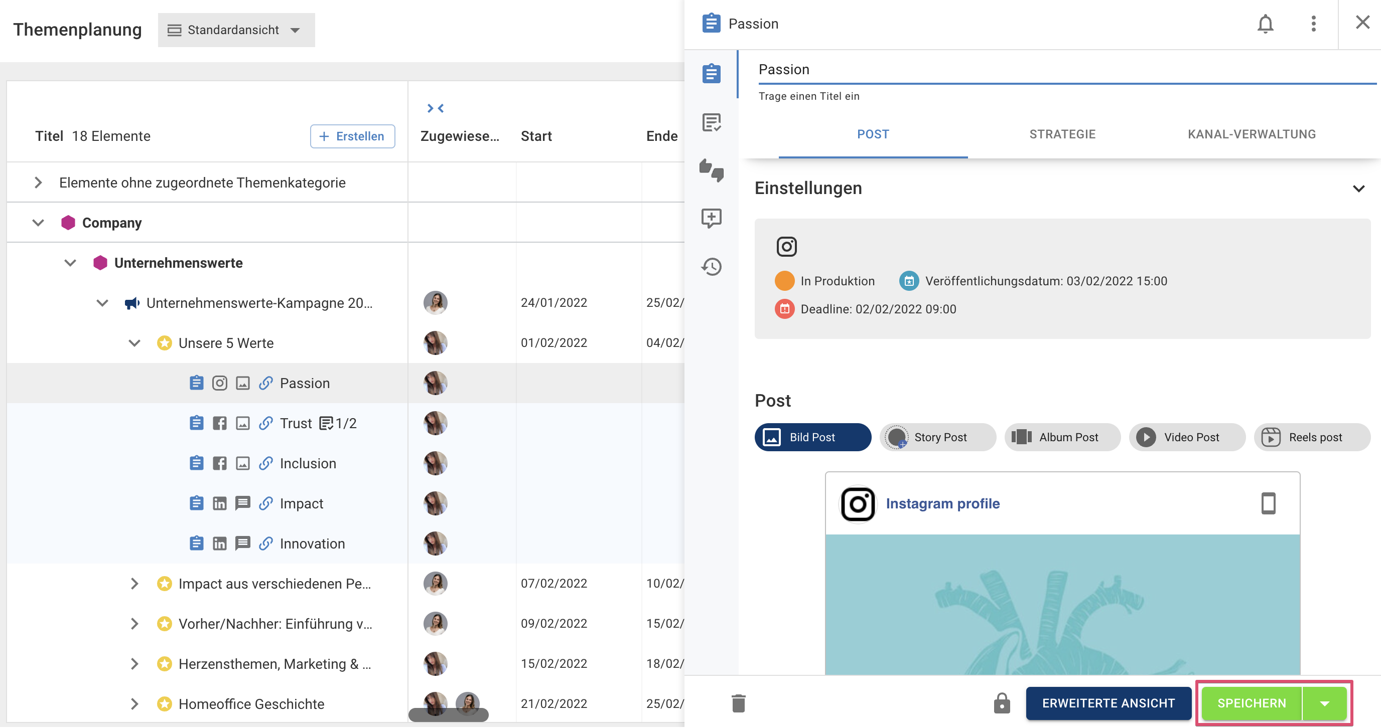Click the link icon in Passion row

266,383
